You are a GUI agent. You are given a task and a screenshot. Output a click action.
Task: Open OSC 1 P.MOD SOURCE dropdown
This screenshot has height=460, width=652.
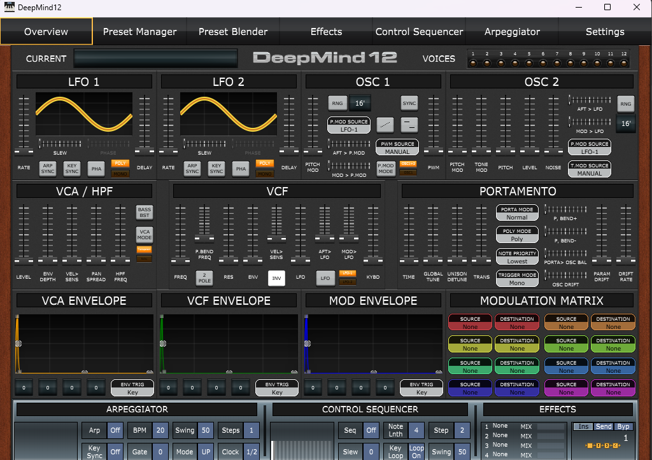coord(349,125)
